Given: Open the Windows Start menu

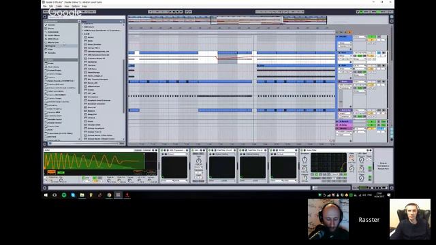Looking at the screenshot, I should 46,195.
